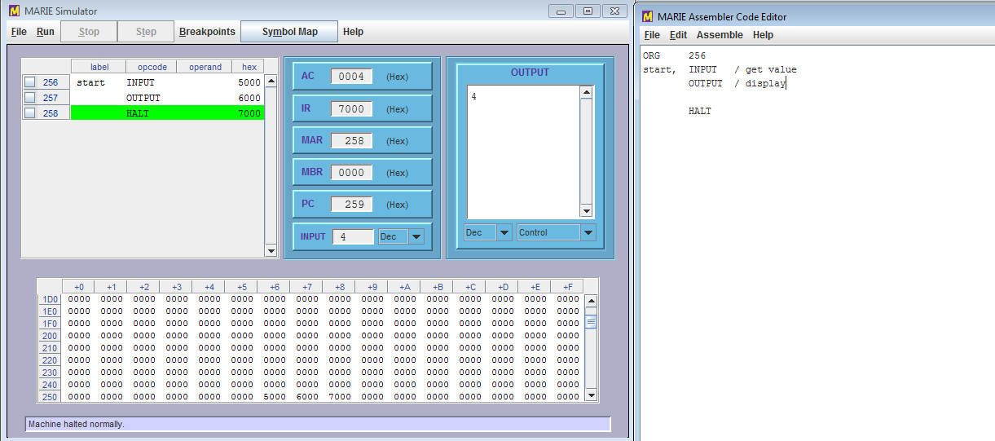The width and height of the screenshot is (995, 441).
Task: Click output panel scroll up arrow
Action: tap(586, 92)
